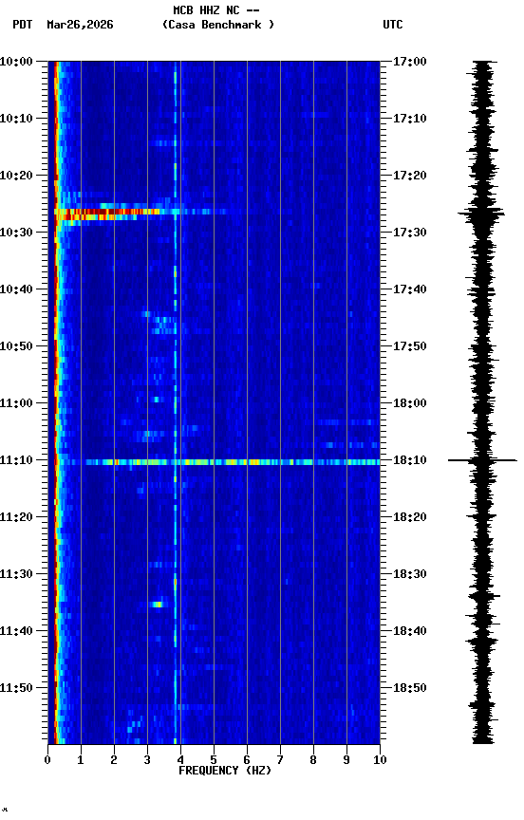Click the broadband horizontal streak at 11:10
Viewport: 524px width, 820px height.
[x=233, y=462]
